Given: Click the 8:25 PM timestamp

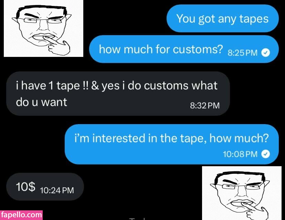Looking at the screenshot, I should click(x=242, y=53).
